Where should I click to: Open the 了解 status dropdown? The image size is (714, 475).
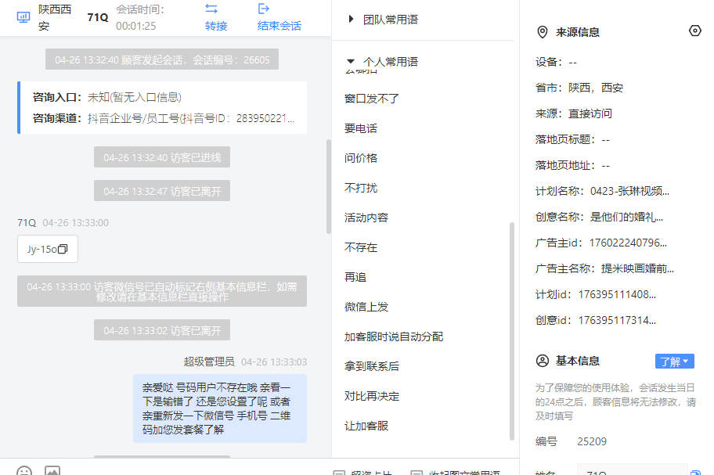(x=674, y=362)
